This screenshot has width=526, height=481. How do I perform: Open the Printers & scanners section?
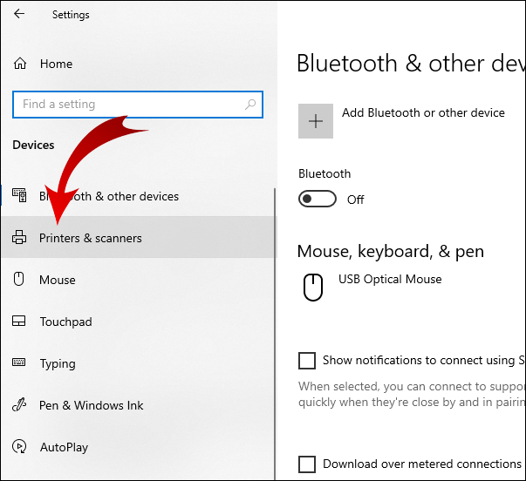pyautogui.click(x=138, y=237)
